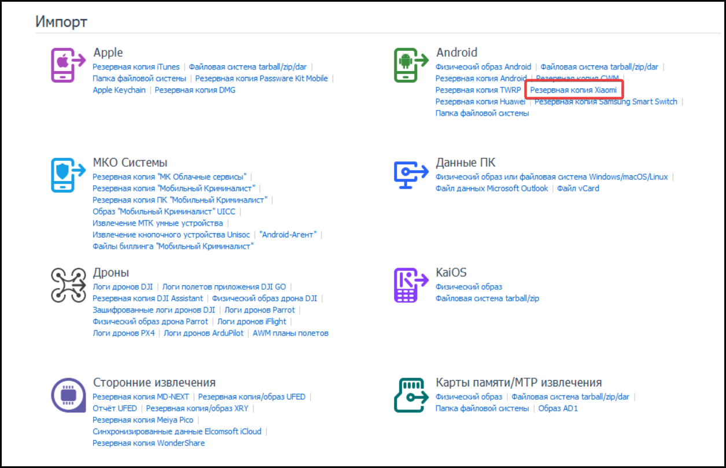Open Резервная копия iTunes import
Viewport: 726px width, 468px height.
[x=136, y=67]
